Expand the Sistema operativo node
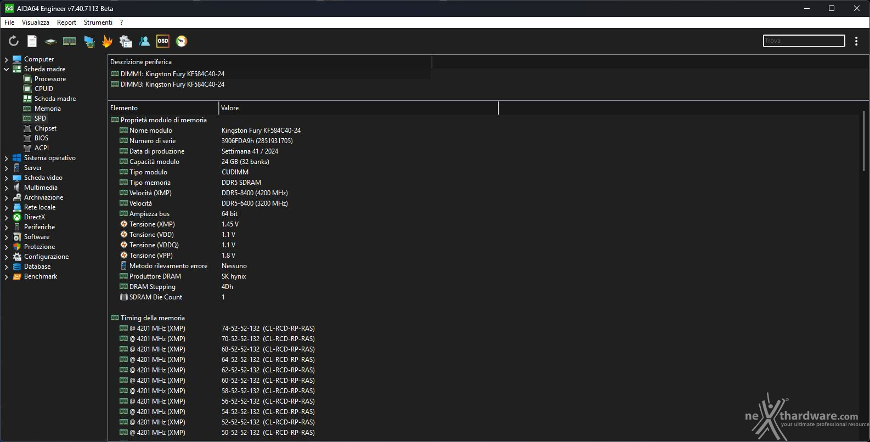870x442 pixels. pyautogui.click(x=6, y=158)
